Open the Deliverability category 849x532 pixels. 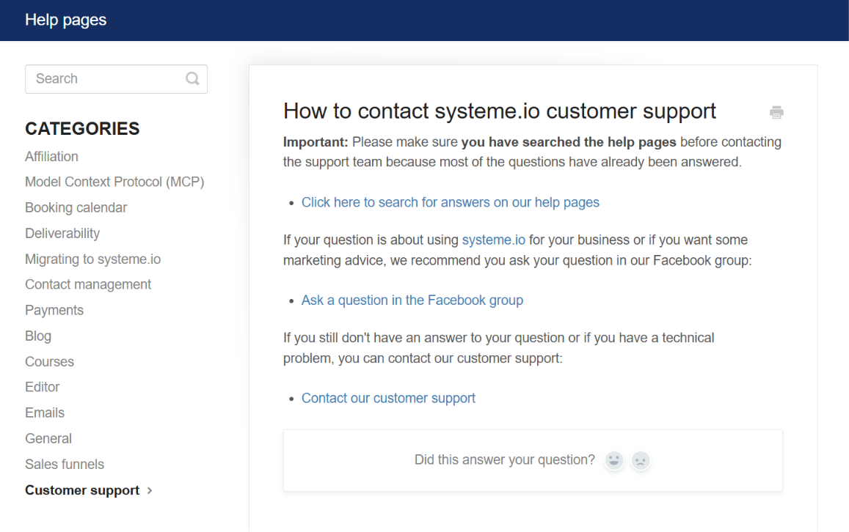(62, 233)
